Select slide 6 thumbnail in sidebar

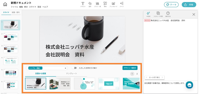tap(11, 85)
